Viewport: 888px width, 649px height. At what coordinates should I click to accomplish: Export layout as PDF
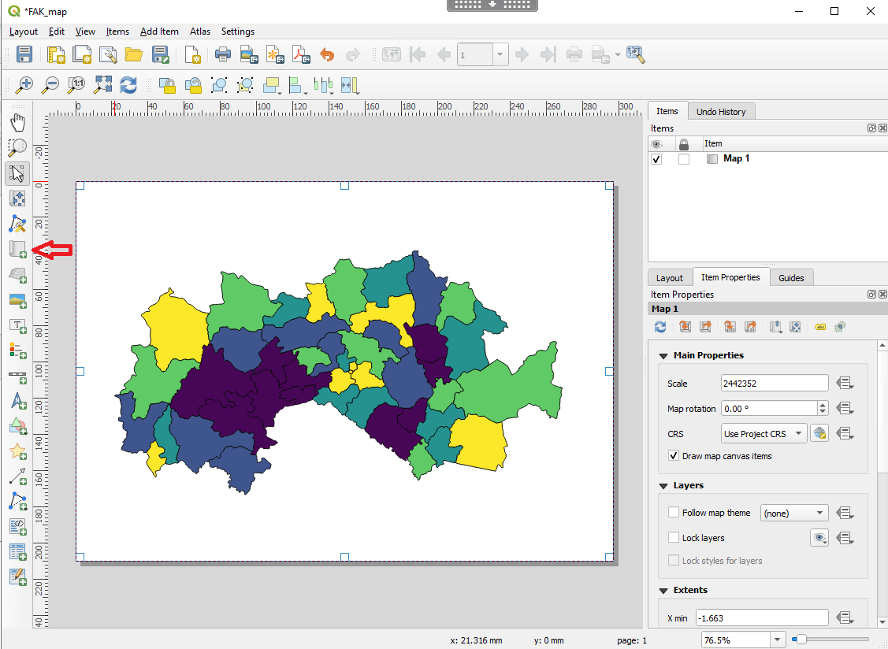(x=301, y=55)
